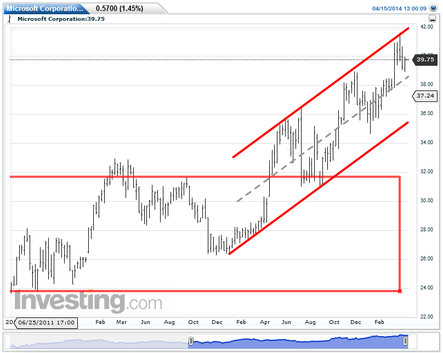Collapse the chart pane with the minus button

coord(432,19)
